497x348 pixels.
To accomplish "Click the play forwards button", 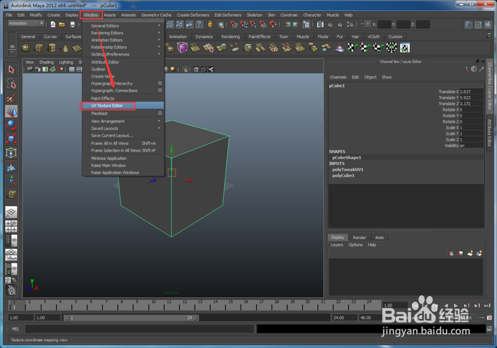I will pyautogui.click(x=456, y=306).
